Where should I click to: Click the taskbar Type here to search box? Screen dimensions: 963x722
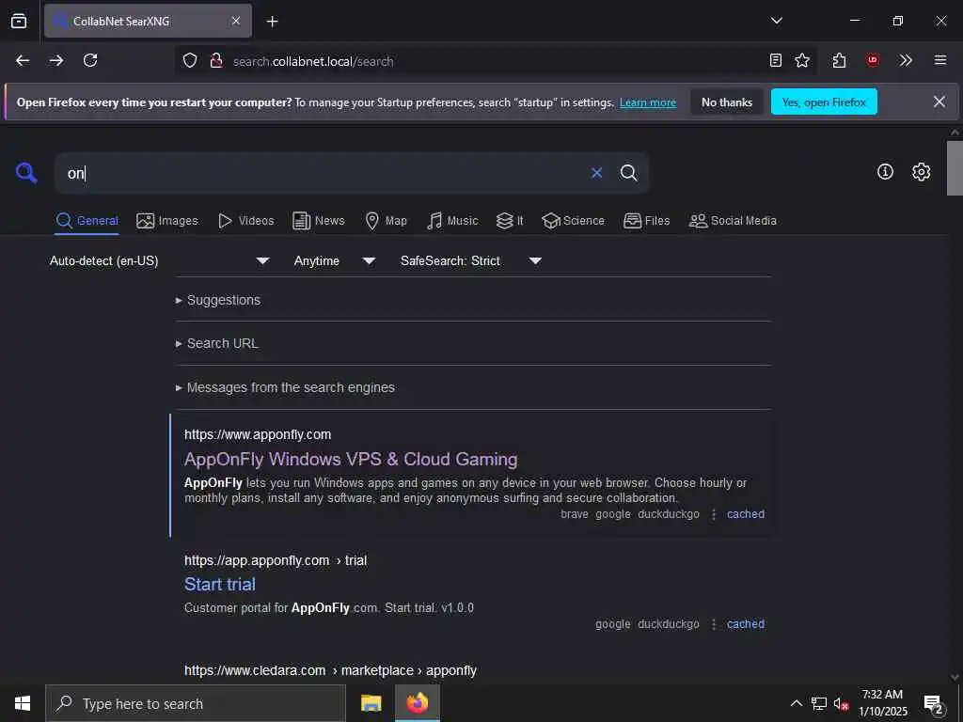196,703
